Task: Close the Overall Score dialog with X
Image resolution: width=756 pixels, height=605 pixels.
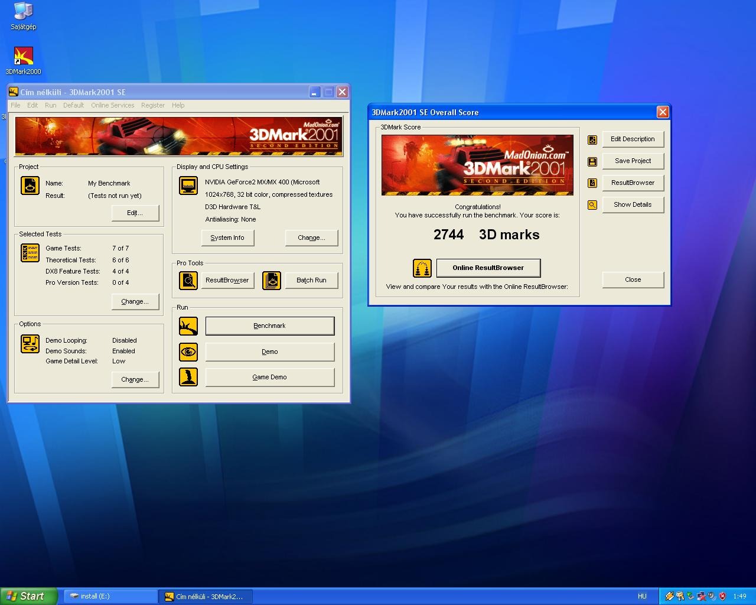Action: click(663, 112)
